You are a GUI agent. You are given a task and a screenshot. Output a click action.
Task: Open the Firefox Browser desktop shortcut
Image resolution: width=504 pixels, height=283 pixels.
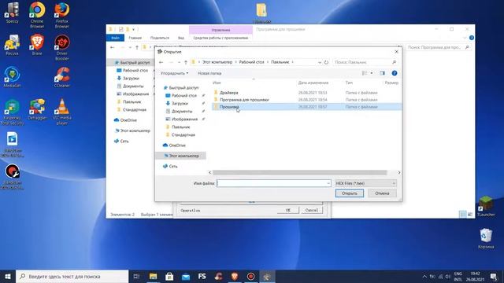tap(61, 14)
